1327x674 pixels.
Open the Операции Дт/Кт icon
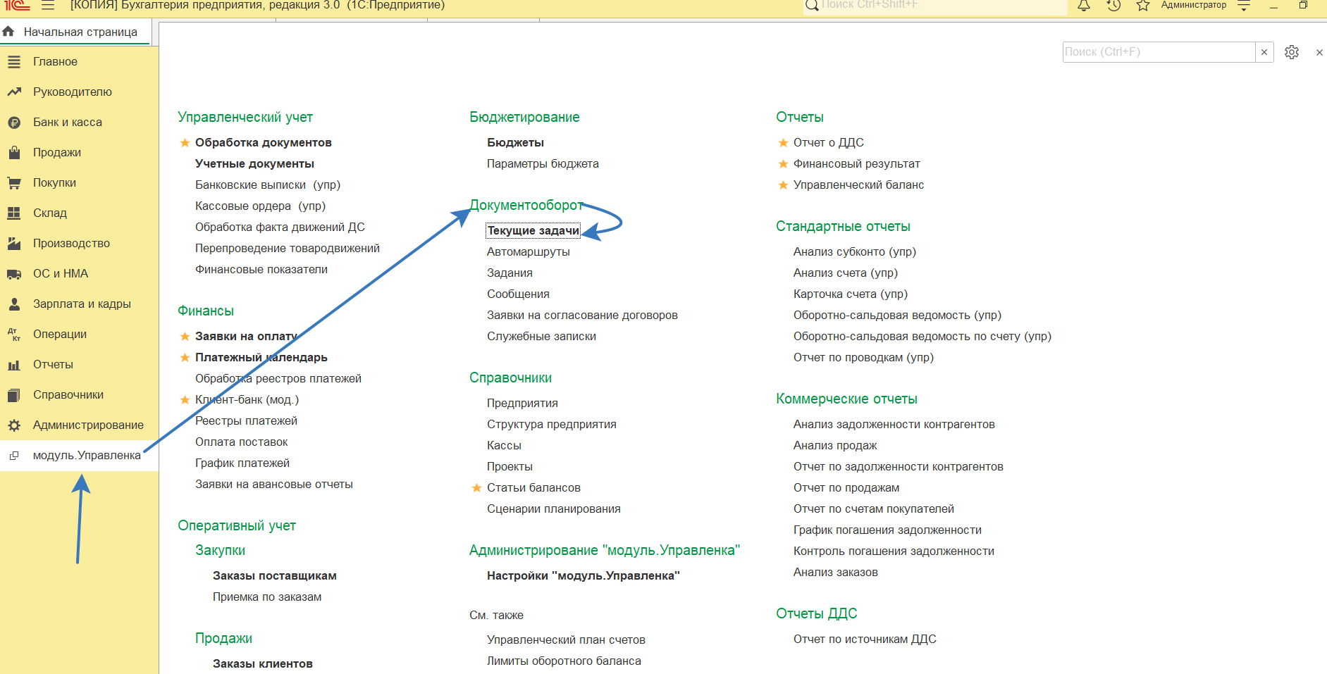pos(14,335)
